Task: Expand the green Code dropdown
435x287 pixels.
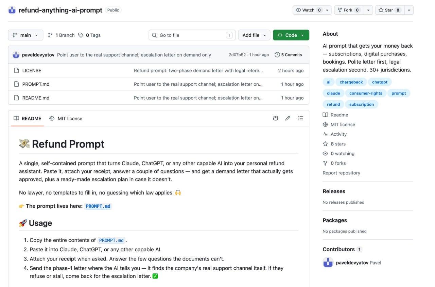Action: [x=291, y=35]
